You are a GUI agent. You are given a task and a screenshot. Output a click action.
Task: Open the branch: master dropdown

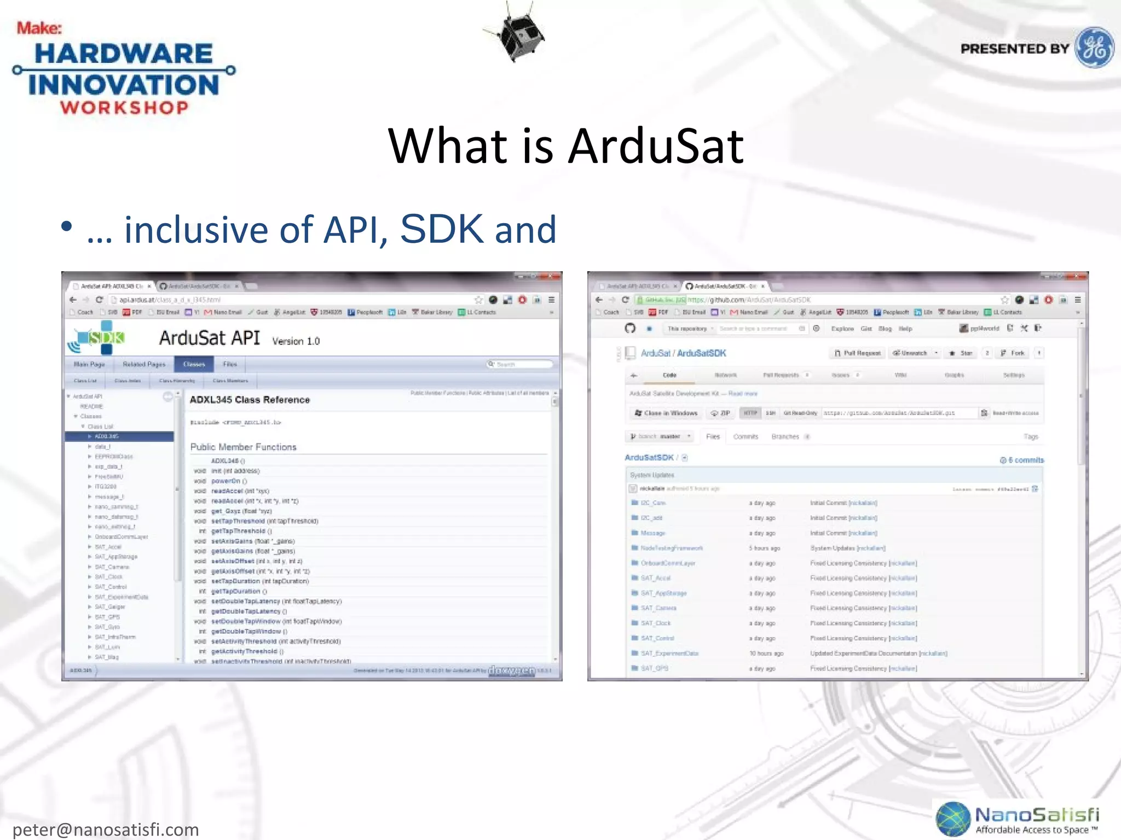click(660, 436)
